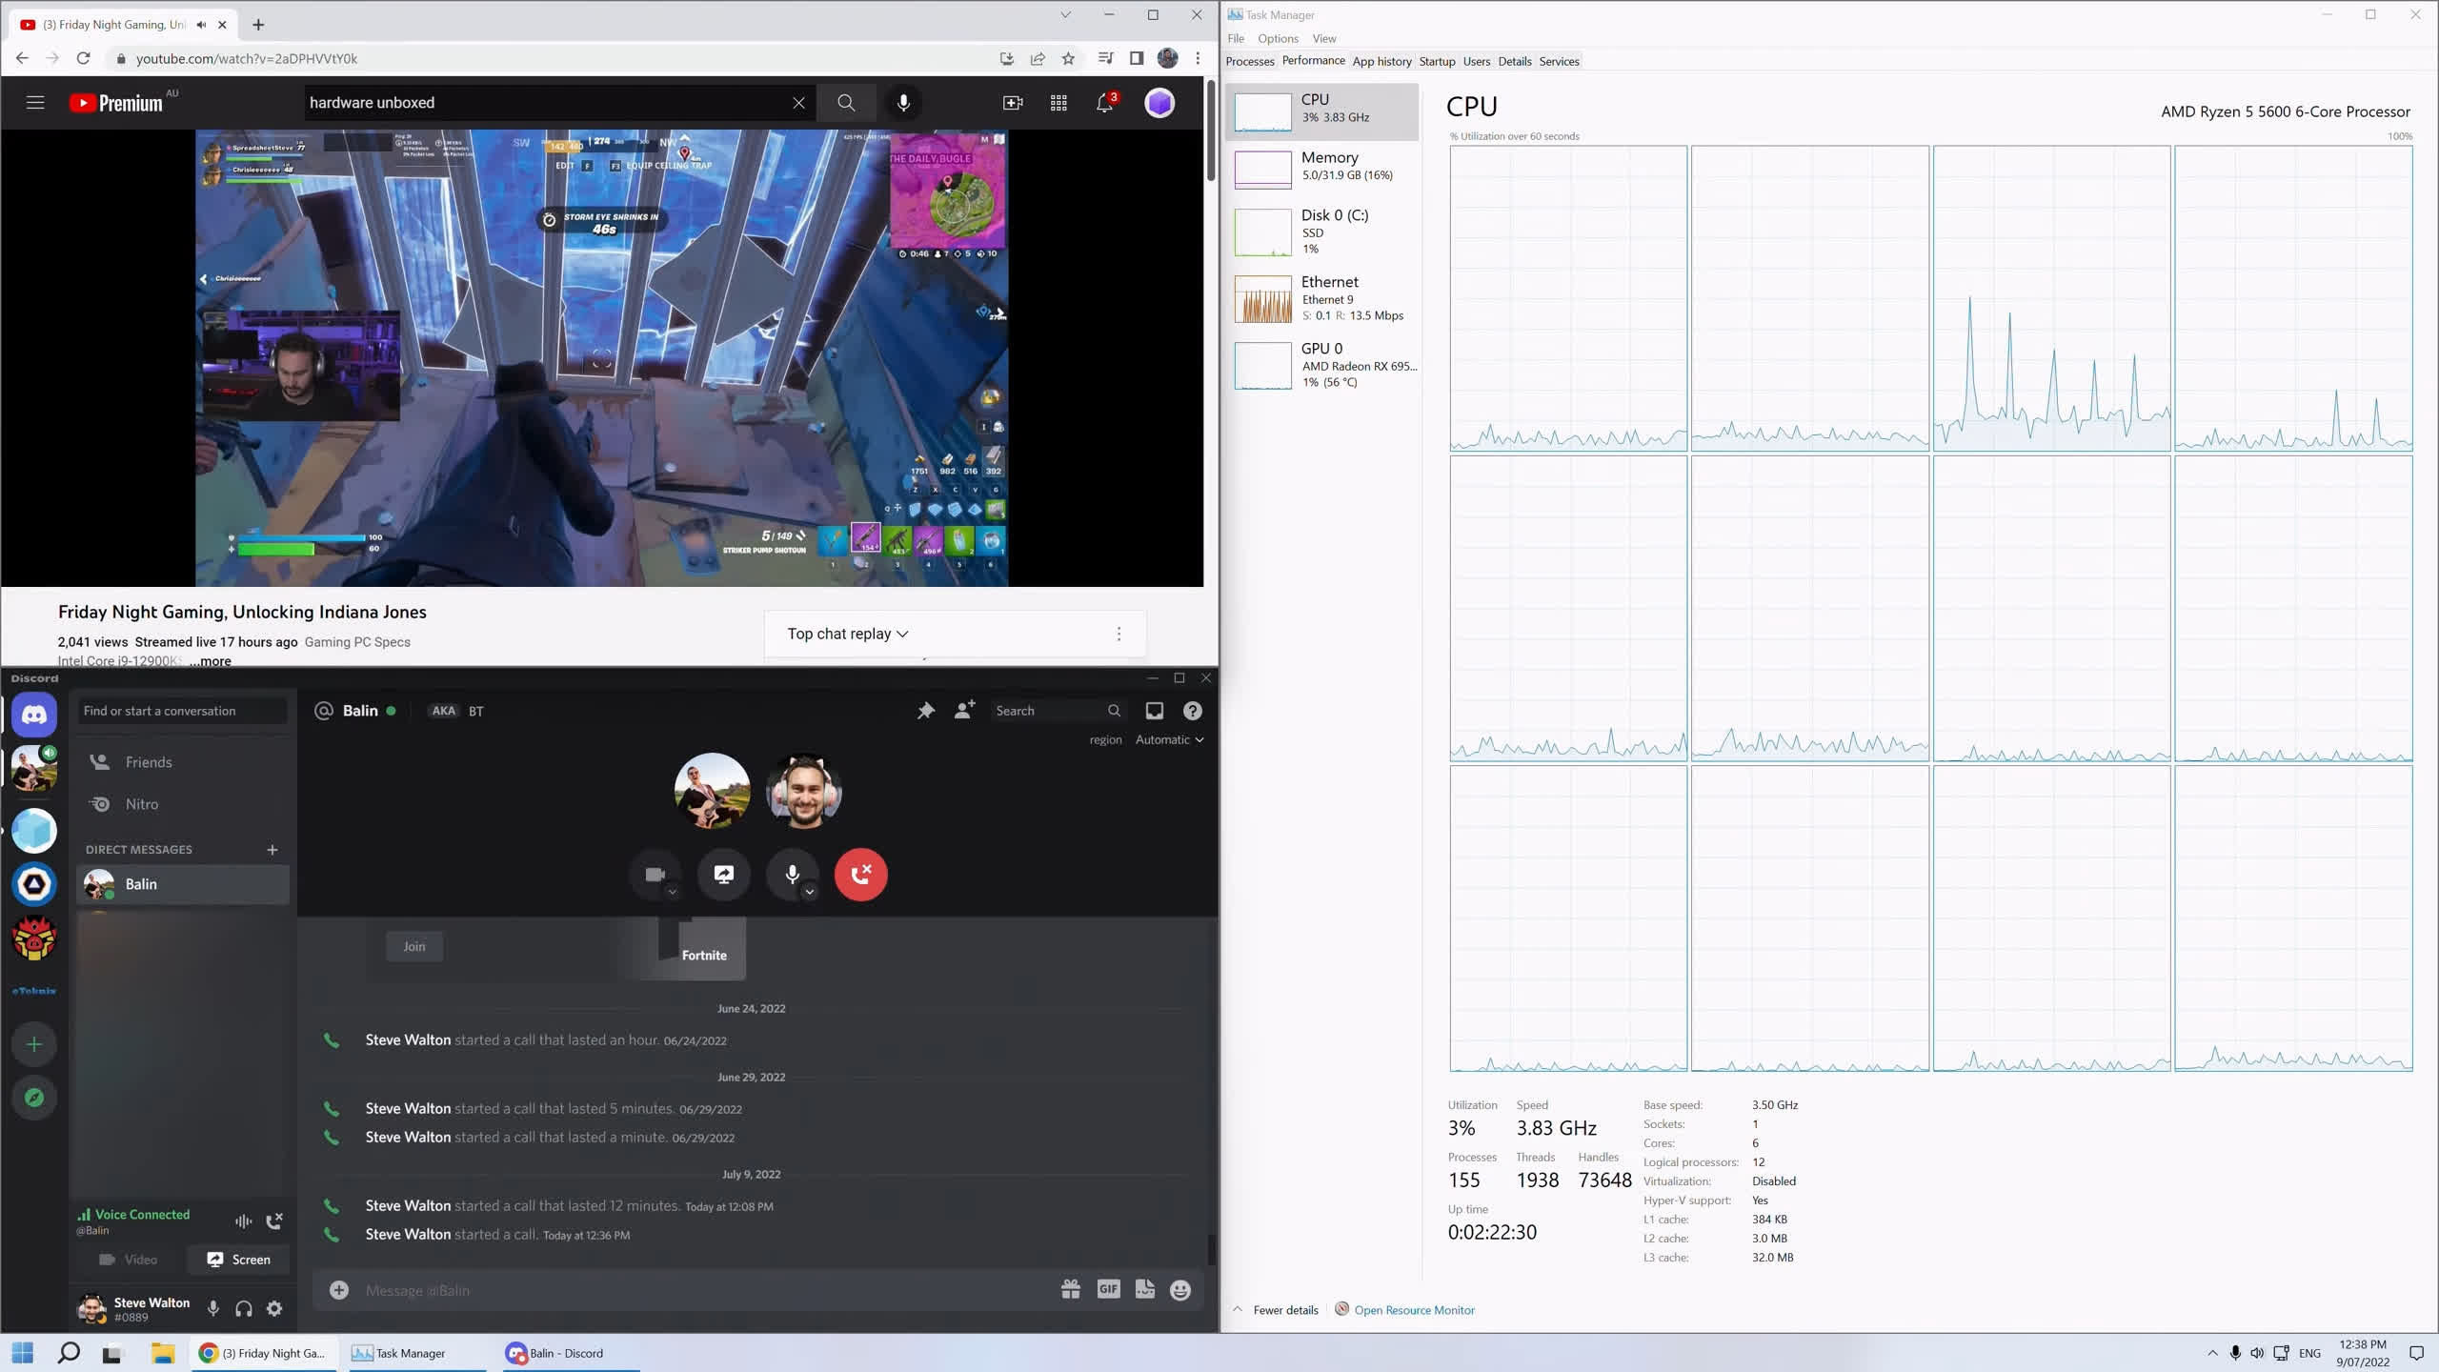The height and width of the screenshot is (1372, 2439).
Task: Expand video description with ...more
Action: click(x=212, y=660)
